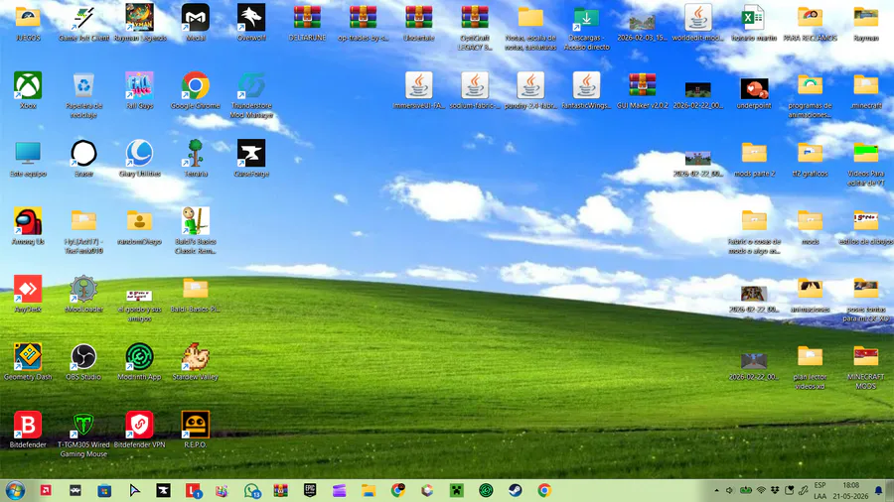Select the Google Chrome desktop icon
This screenshot has height=502, width=894.
point(196,90)
